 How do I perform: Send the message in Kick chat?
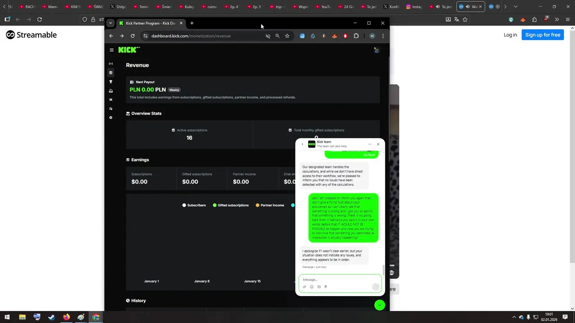click(x=376, y=287)
